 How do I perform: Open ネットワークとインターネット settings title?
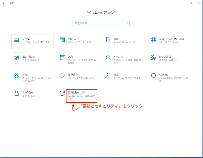click(x=172, y=39)
